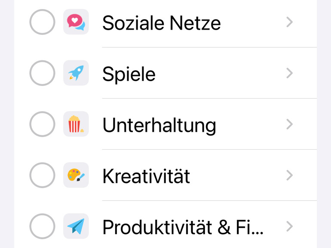Expand Soziale Netze with its chevron
This screenshot has width=331, height=248.
[x=290, y=22]
